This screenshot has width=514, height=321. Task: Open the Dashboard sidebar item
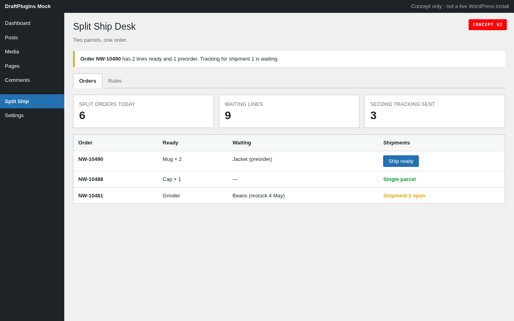[32, 23]
